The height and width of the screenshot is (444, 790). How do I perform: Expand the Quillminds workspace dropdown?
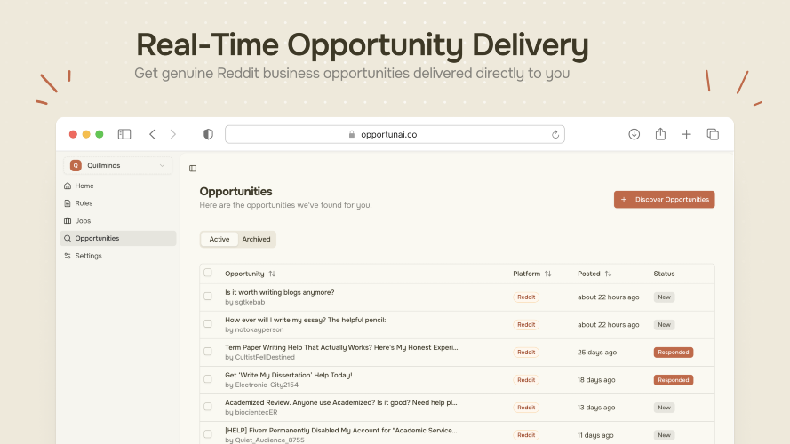(x=118, y=165)
